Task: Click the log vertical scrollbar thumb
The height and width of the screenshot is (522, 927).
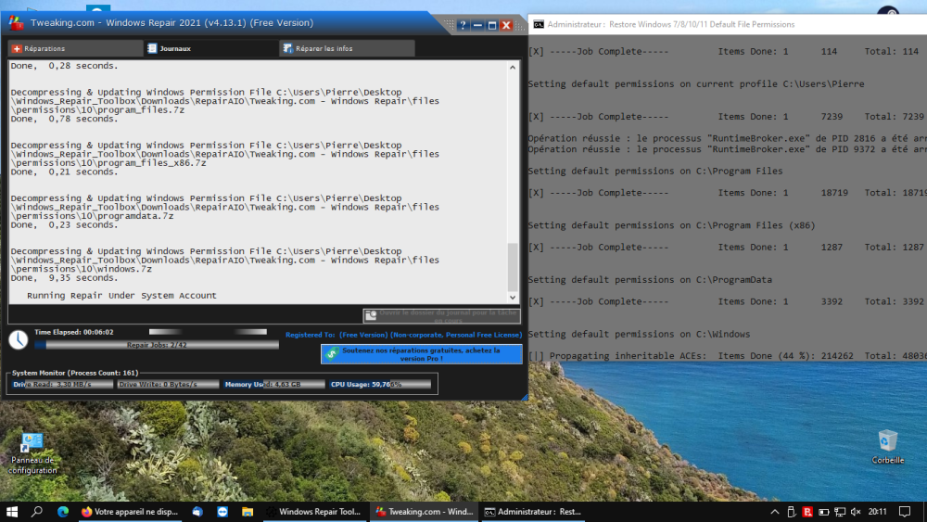Action: coord(513,266)
